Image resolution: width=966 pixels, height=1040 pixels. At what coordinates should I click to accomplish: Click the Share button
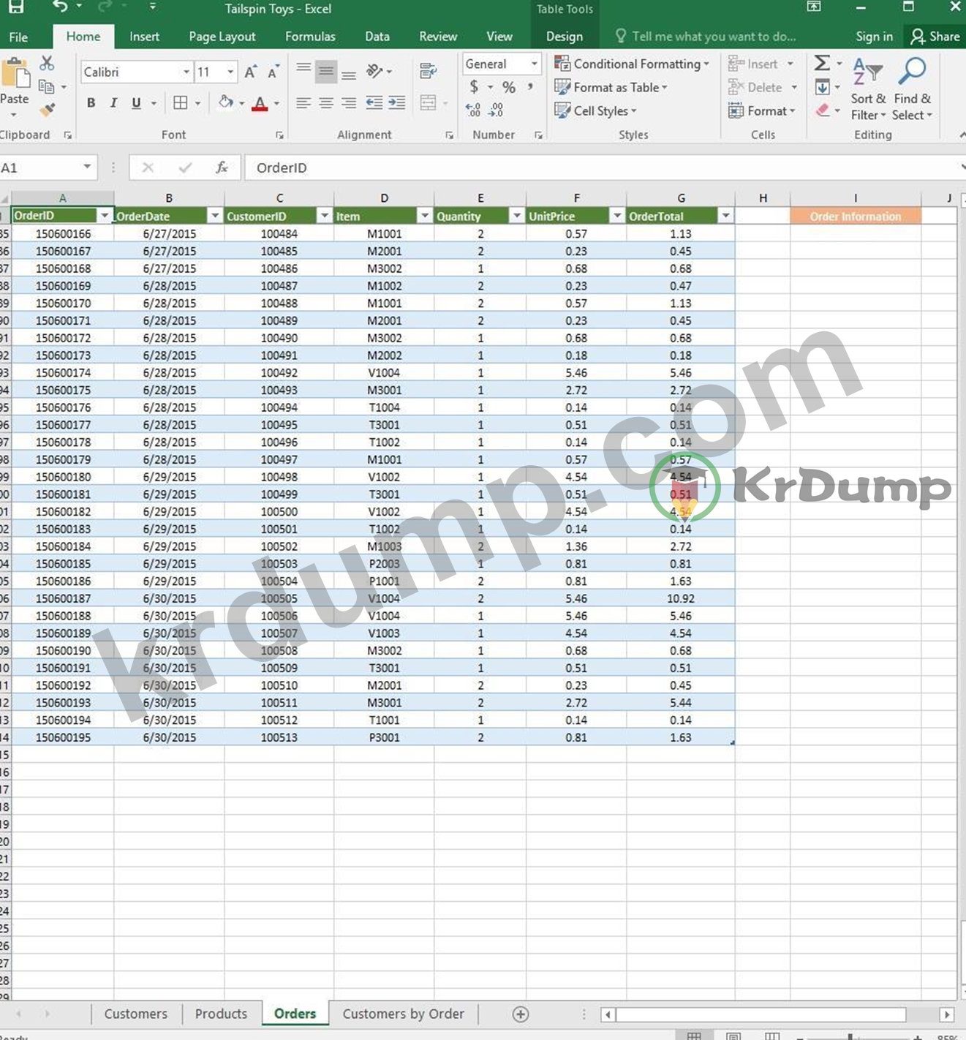(935, 37)
